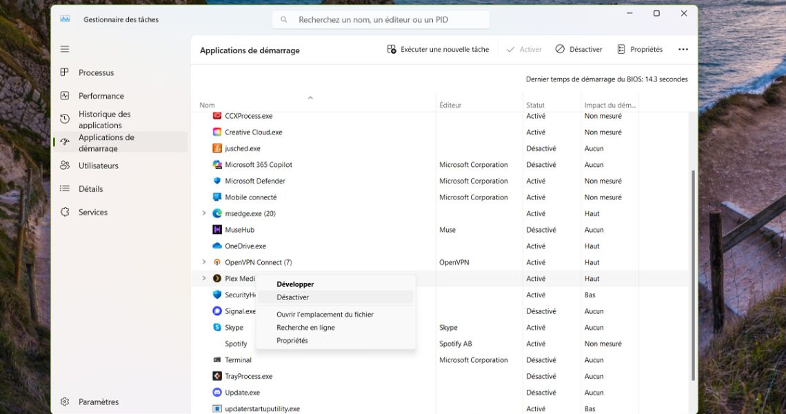This screenshot has height=414, width=786.
Task: Select the Skype app icon
Action: pyautogui.click(x=217, y=328)
